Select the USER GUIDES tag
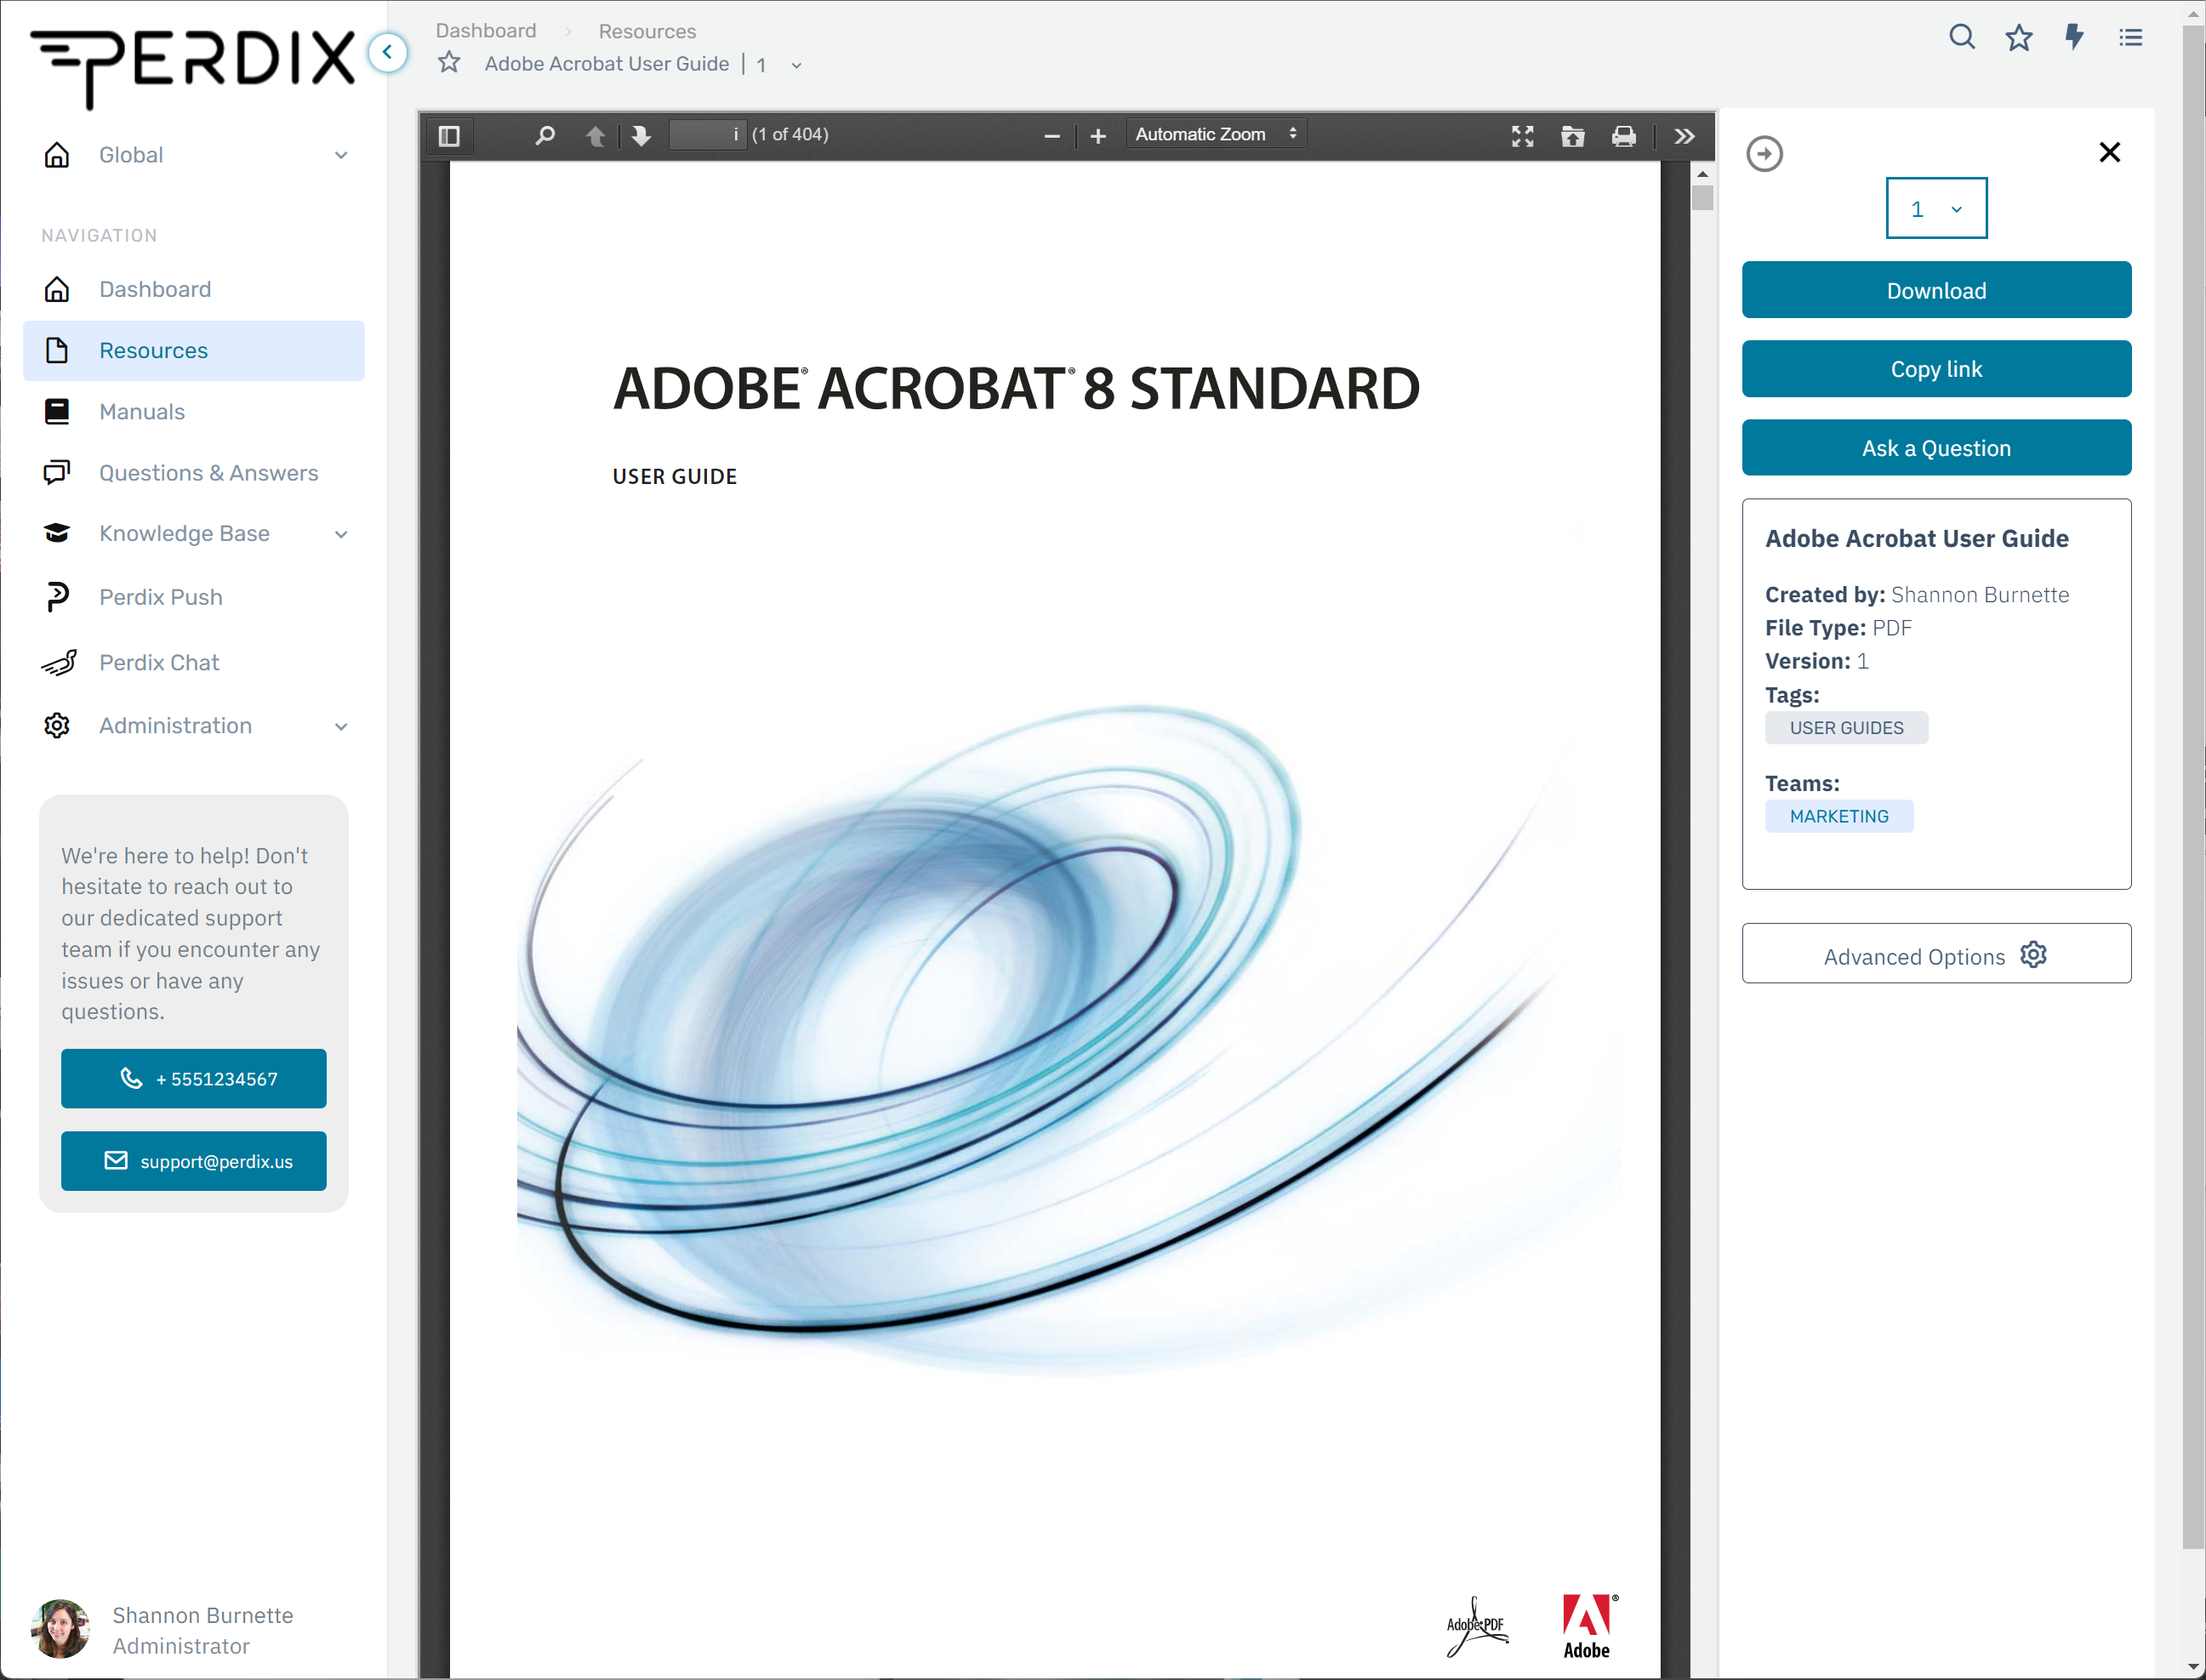Image resolution: width=2206 pixels, height=1680 pixels. 1846,728
